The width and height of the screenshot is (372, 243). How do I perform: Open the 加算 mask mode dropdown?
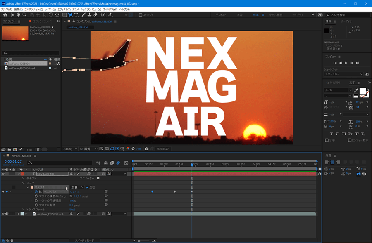click(77, 187)
